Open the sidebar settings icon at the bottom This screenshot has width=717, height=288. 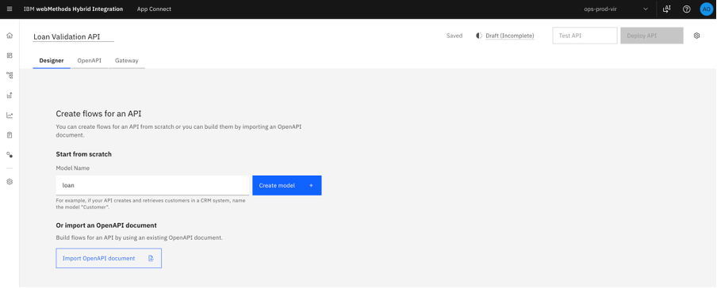[10, 182]
